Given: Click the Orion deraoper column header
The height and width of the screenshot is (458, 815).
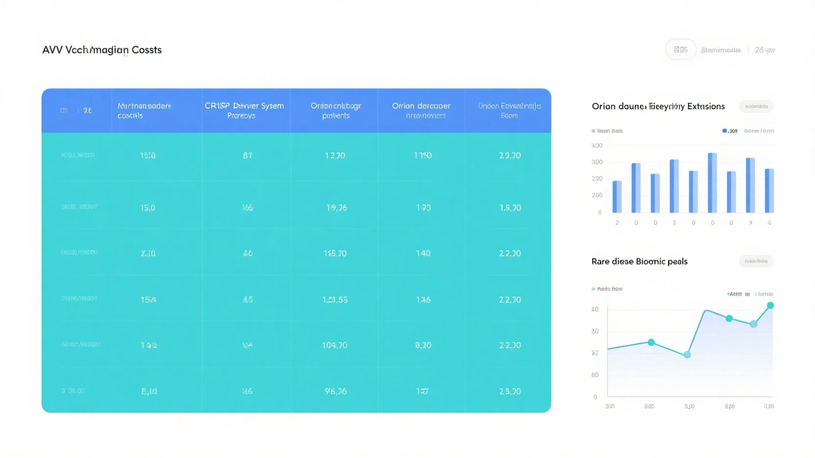Looking at the screenshot, I should point(421,111).
